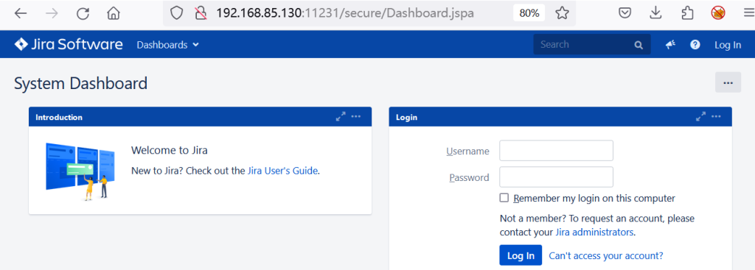
Task: Open Can't access your account link
Action: (606, 255)
